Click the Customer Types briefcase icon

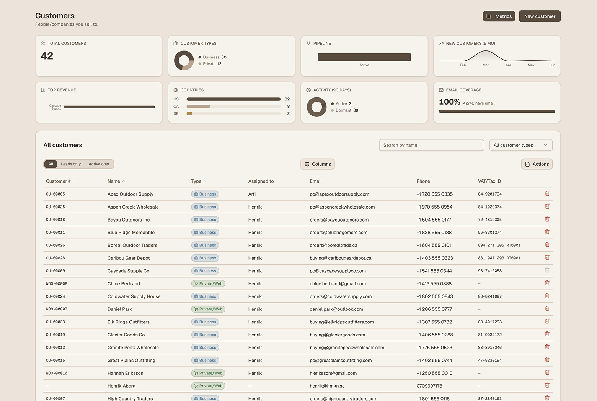pos(176,44)
